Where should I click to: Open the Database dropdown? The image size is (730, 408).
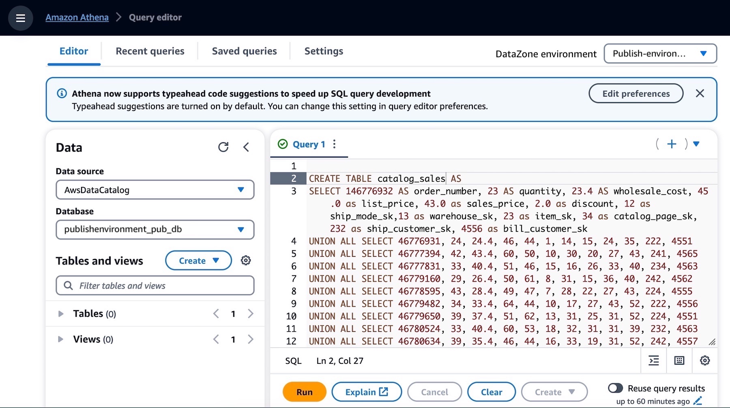(155, 230)
